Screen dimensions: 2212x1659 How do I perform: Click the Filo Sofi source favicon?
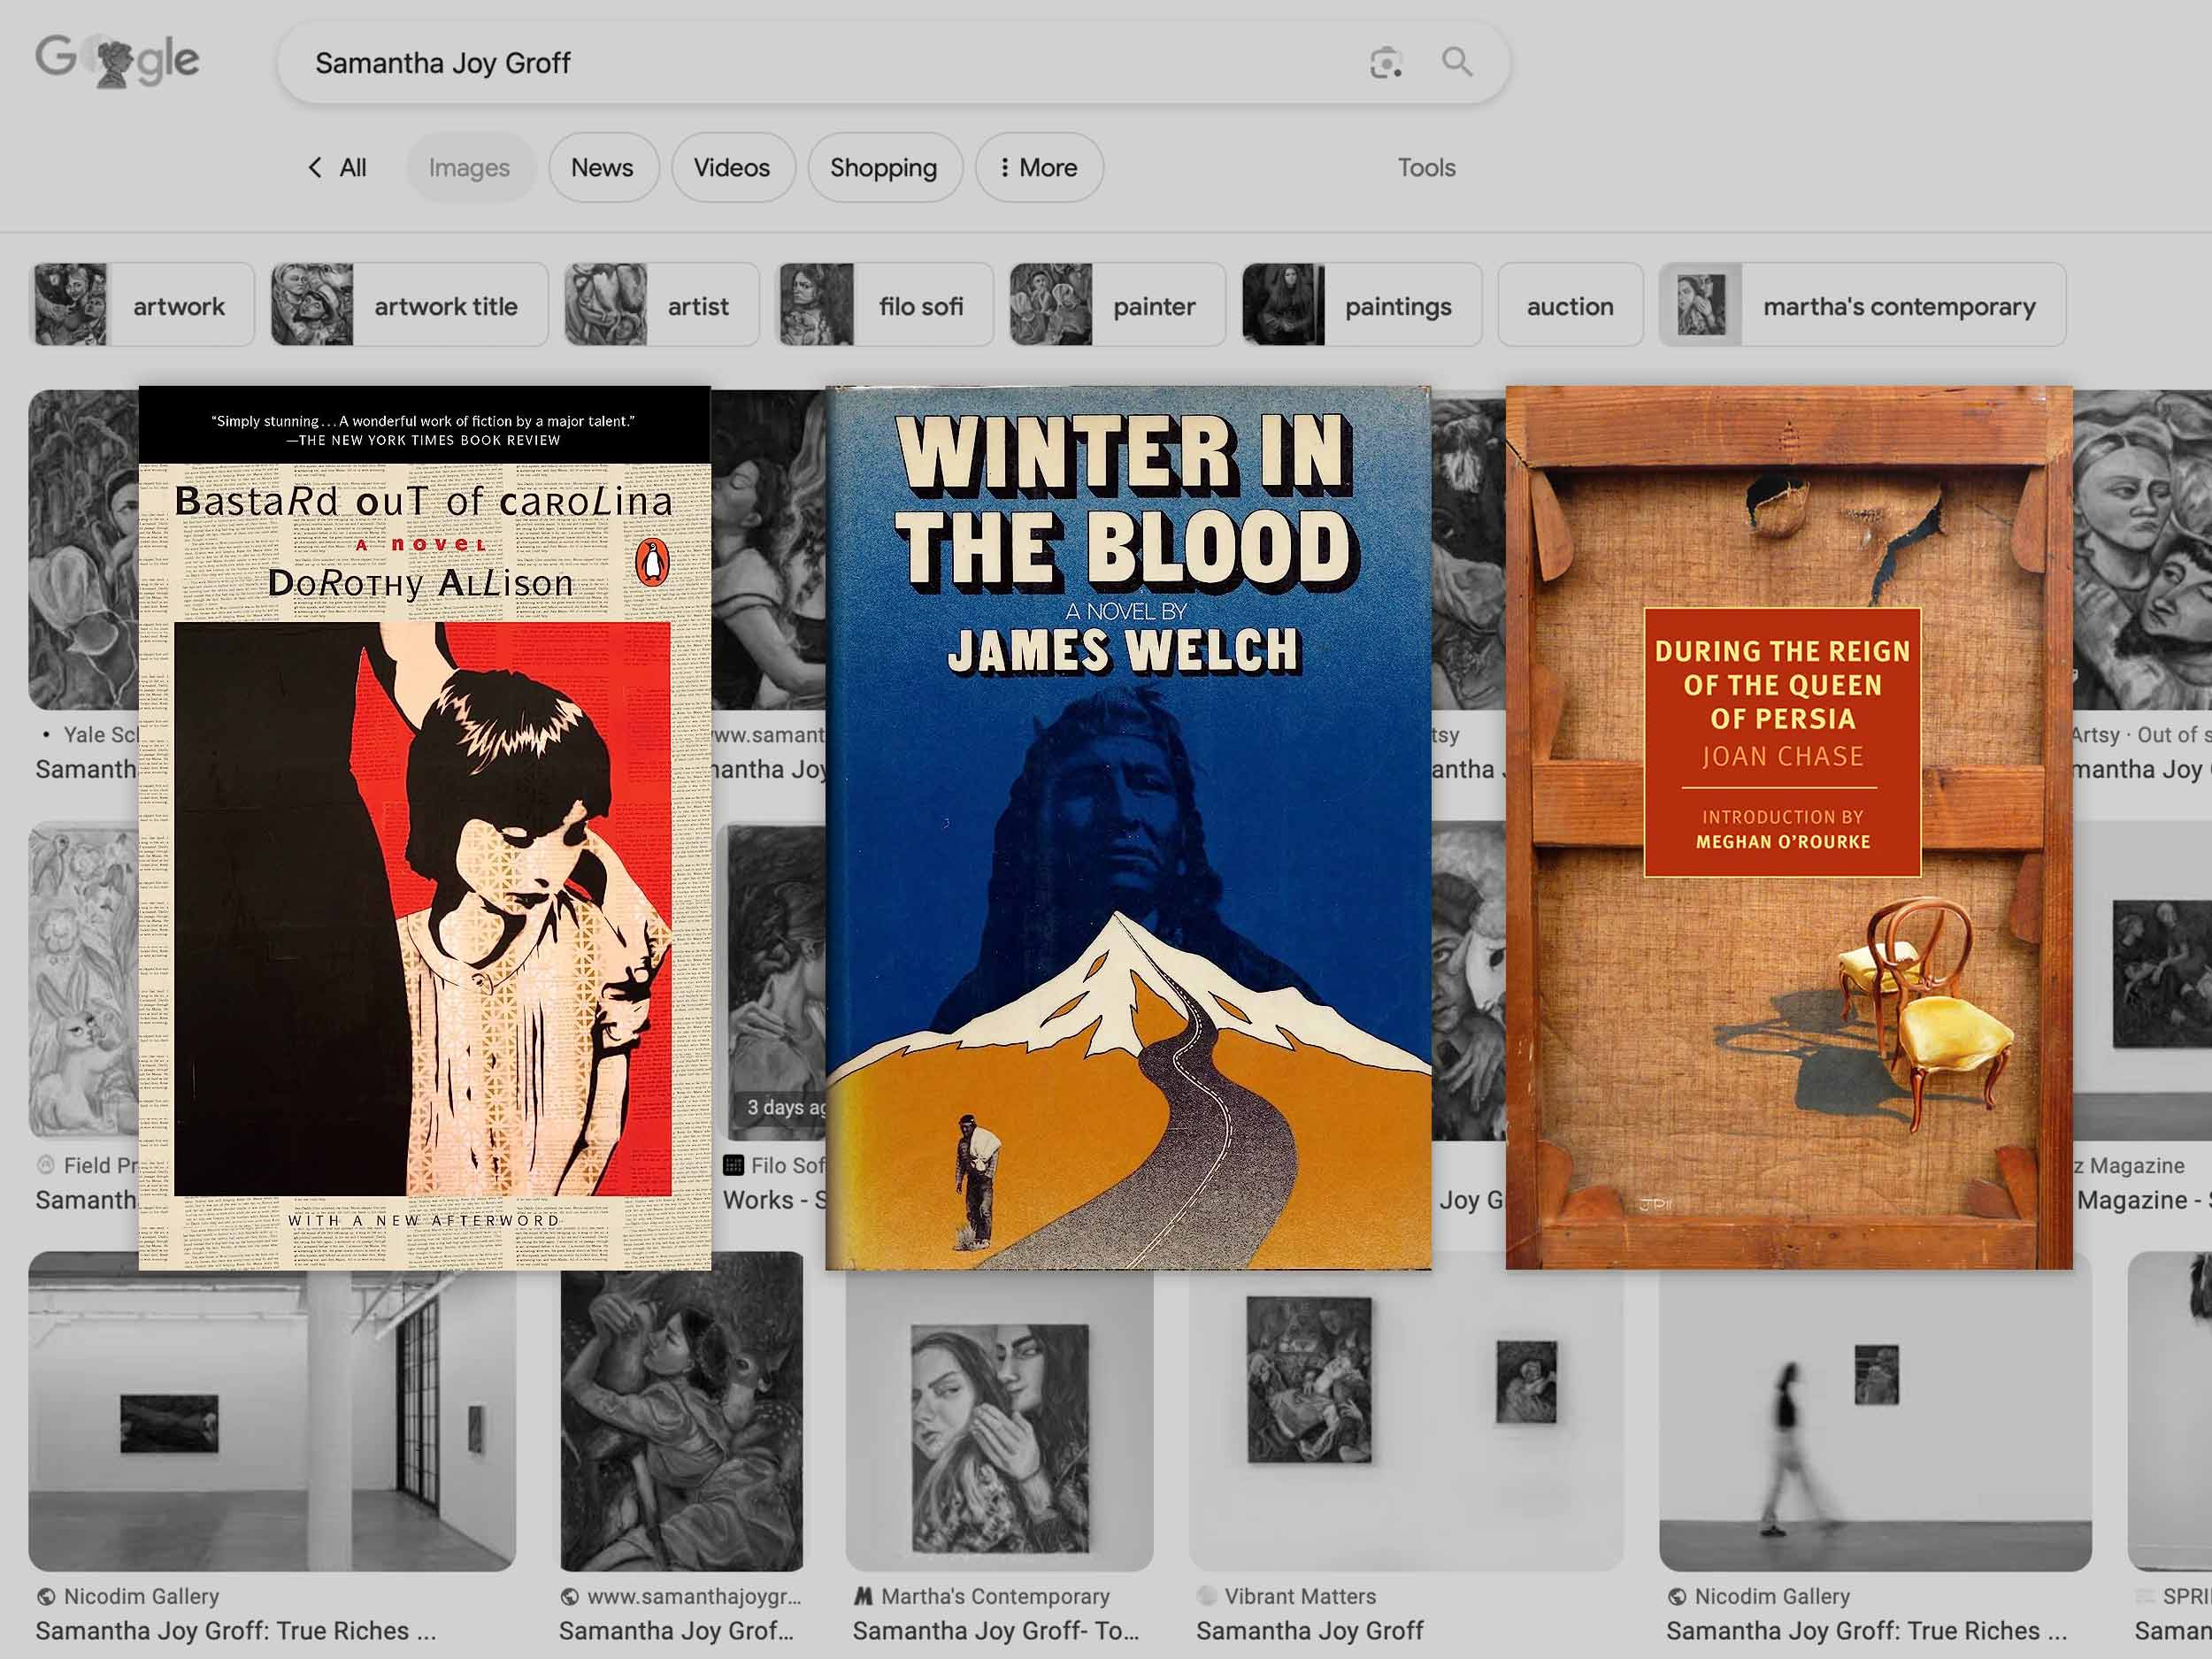[x=734, y=1165]
